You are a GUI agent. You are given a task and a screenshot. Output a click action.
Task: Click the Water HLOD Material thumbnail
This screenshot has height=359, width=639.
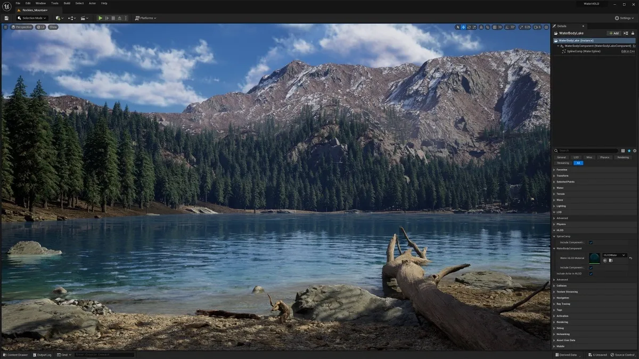(594, 258)
